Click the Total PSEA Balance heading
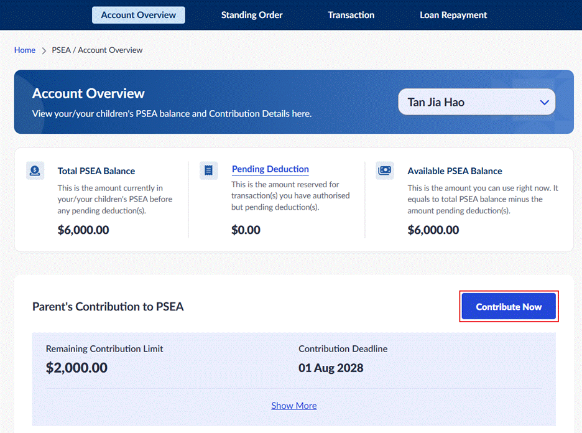This screenshot has width=582, height=433. 96,171
